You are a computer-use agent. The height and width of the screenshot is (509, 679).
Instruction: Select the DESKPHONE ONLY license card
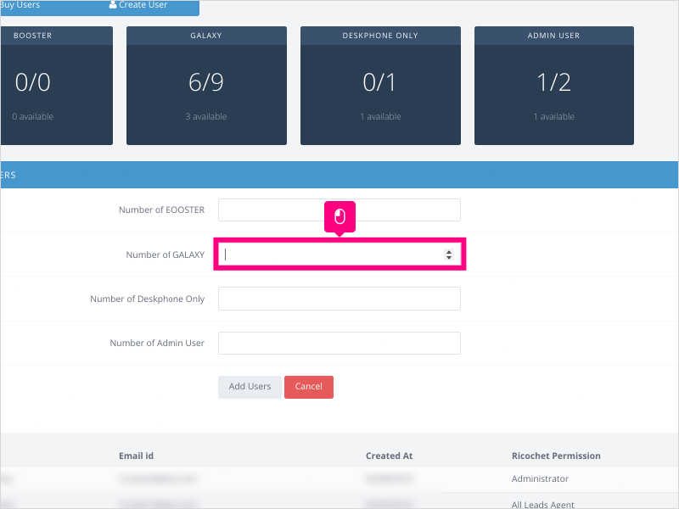pos(380,86)
